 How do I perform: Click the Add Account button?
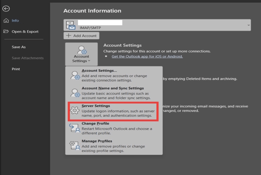click(x=81, y=36)
